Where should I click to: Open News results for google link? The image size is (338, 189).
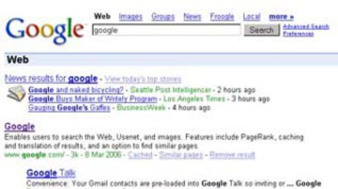pos(51,79)
